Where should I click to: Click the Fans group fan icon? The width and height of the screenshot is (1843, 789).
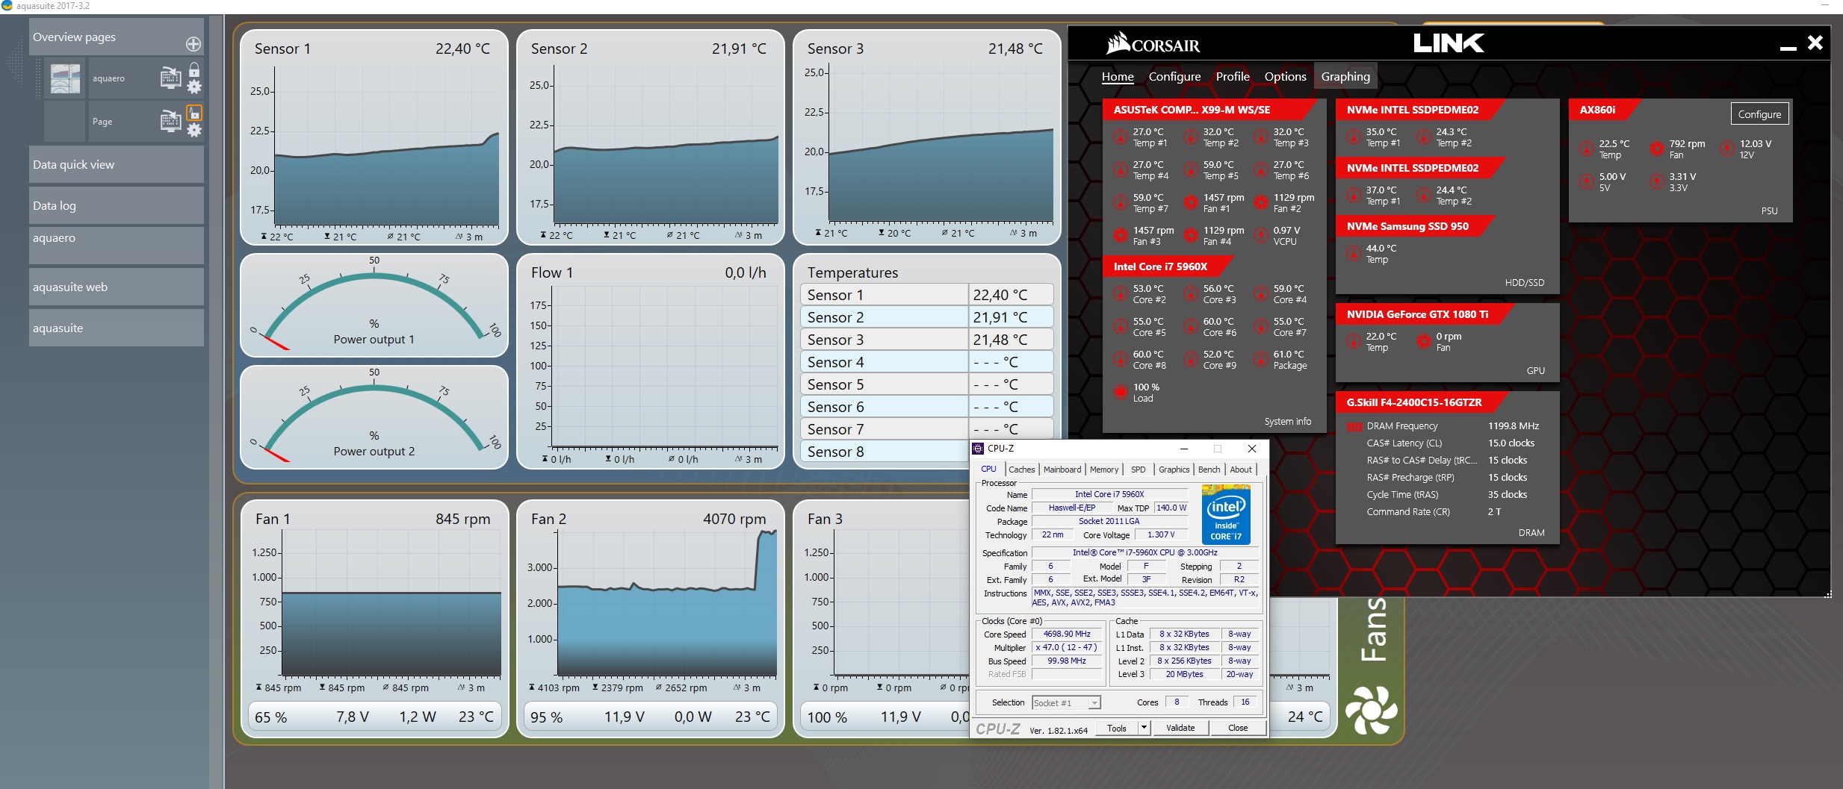pos(1372,710)
